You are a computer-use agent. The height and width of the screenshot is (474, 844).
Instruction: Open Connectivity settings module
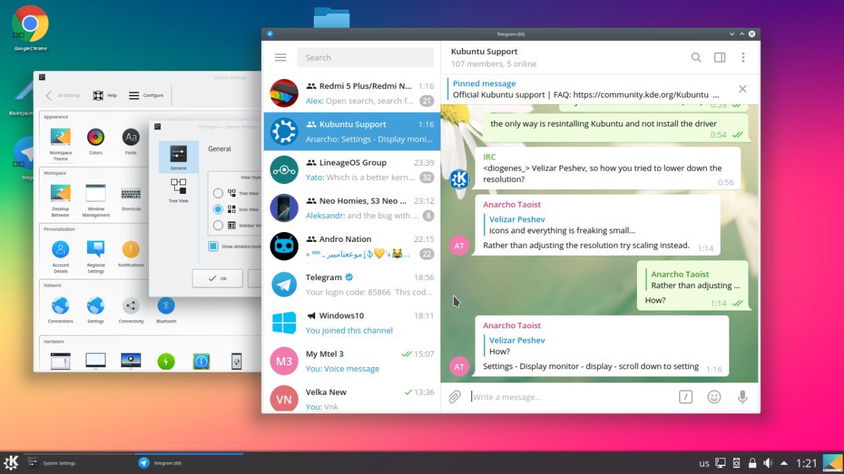[131, 310]
